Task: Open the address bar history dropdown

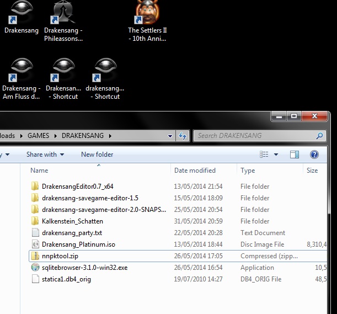Action: [170, 136]
